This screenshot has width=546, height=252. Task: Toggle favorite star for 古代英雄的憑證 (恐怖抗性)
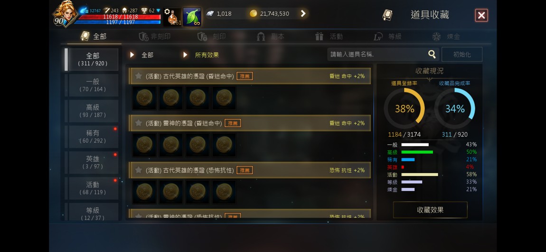pyautogui.click(x=138, y=170)
